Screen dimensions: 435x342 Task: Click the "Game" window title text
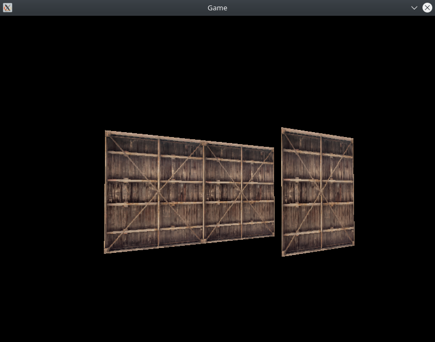tap(217, 8)
